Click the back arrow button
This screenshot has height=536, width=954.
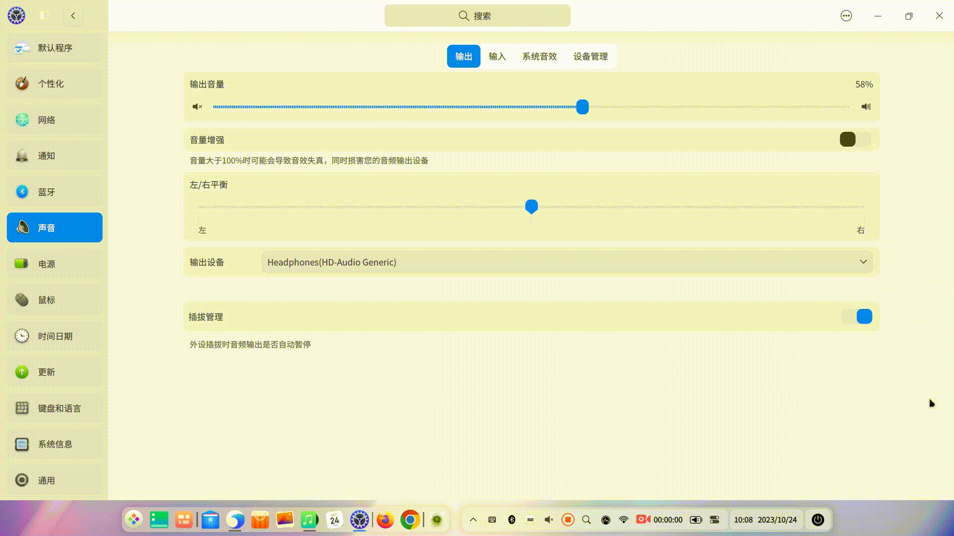pos(73,15)
